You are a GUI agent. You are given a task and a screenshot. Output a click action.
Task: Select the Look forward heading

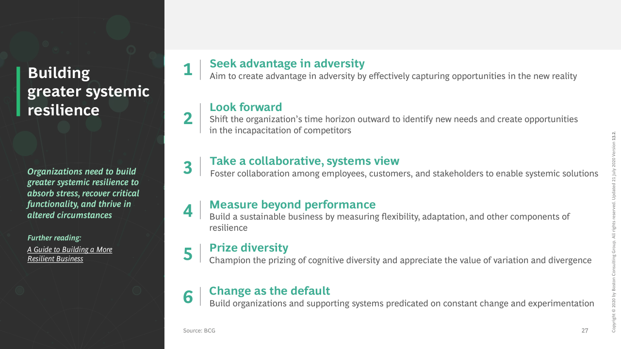[245, 107]
